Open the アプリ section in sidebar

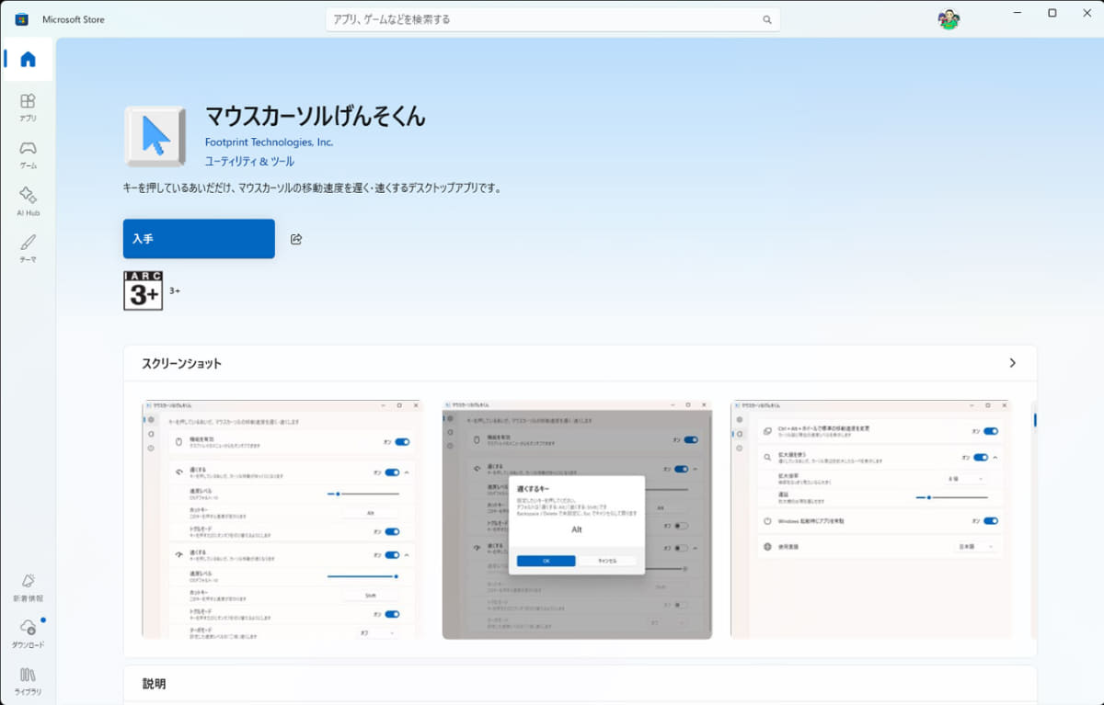click(x=28, y=107)
